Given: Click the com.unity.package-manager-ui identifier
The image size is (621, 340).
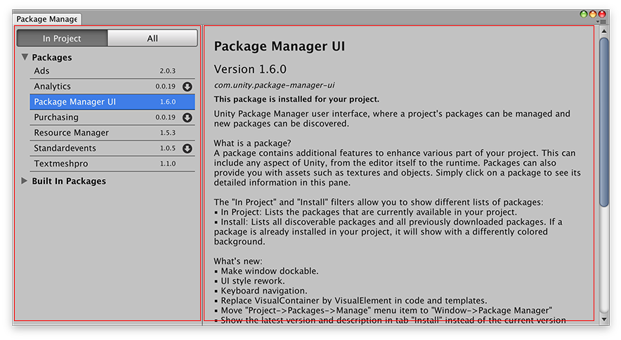Looking at the screenshot, I should click(274, 85).
